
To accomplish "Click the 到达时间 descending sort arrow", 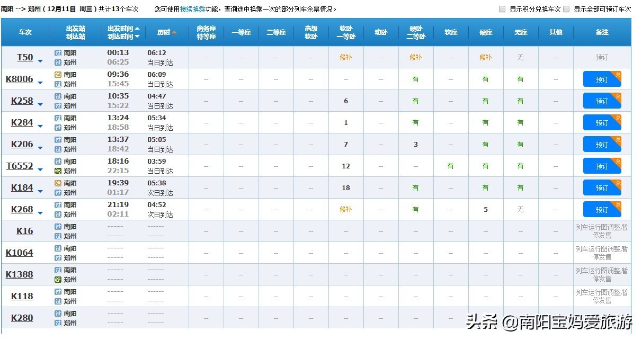I will 137,37.
